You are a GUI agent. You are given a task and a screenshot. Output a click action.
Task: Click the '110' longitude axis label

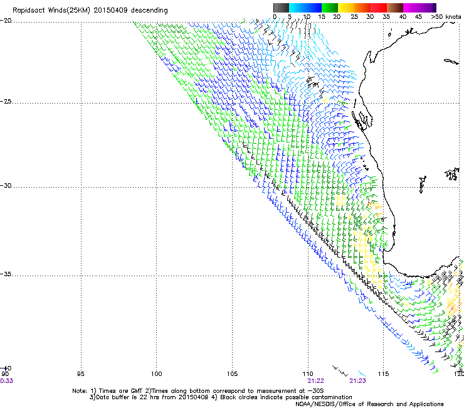coord(308,374)
